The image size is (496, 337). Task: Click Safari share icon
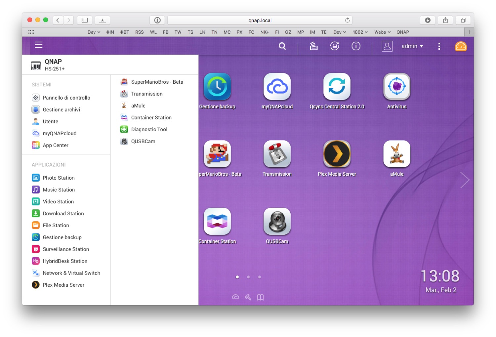click(445, 20)
